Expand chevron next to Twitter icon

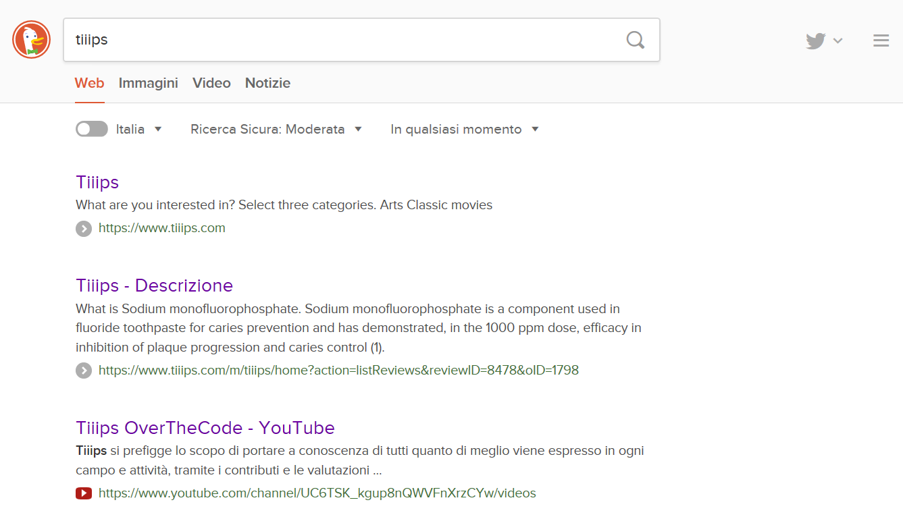[838, 41]
